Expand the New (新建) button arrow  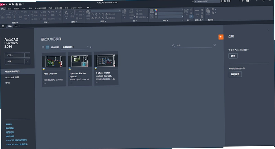pyautogui.click(x=27, y=61)
